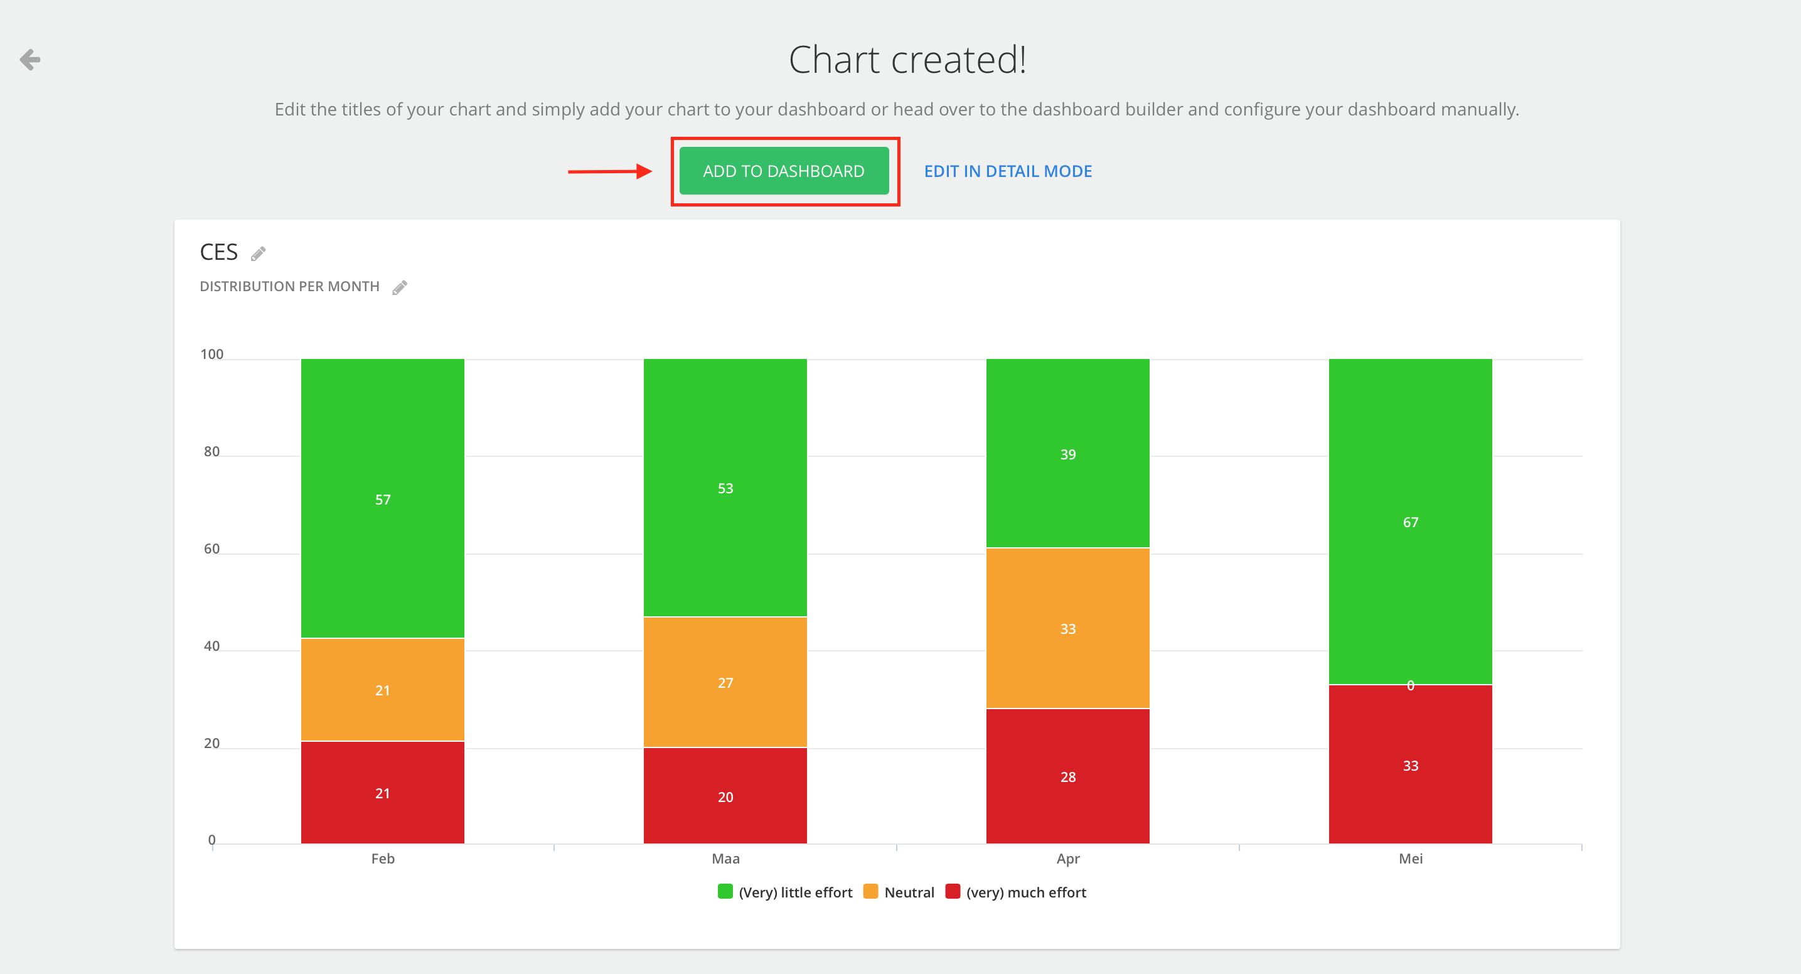This screenshot has height=974, width=1801.
Task: Click the CES chart title text
Action: click(x=219, y=252)
